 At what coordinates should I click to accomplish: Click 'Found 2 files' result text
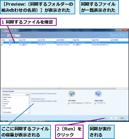44,94
